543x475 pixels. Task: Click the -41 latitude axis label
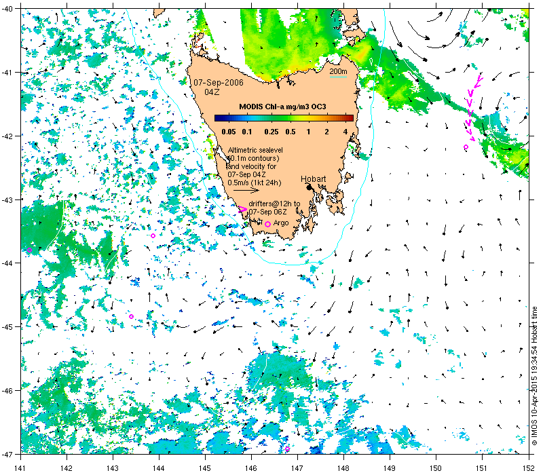coord(7,73)
